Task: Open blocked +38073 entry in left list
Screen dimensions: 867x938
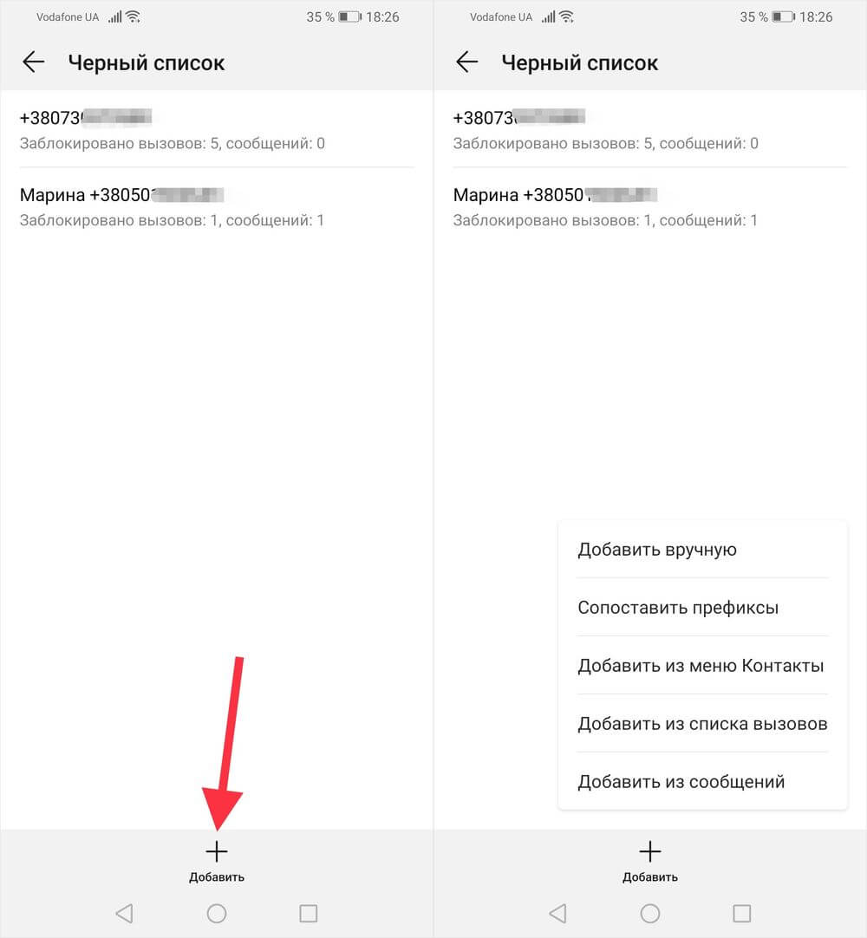Action: coord(217,129)
